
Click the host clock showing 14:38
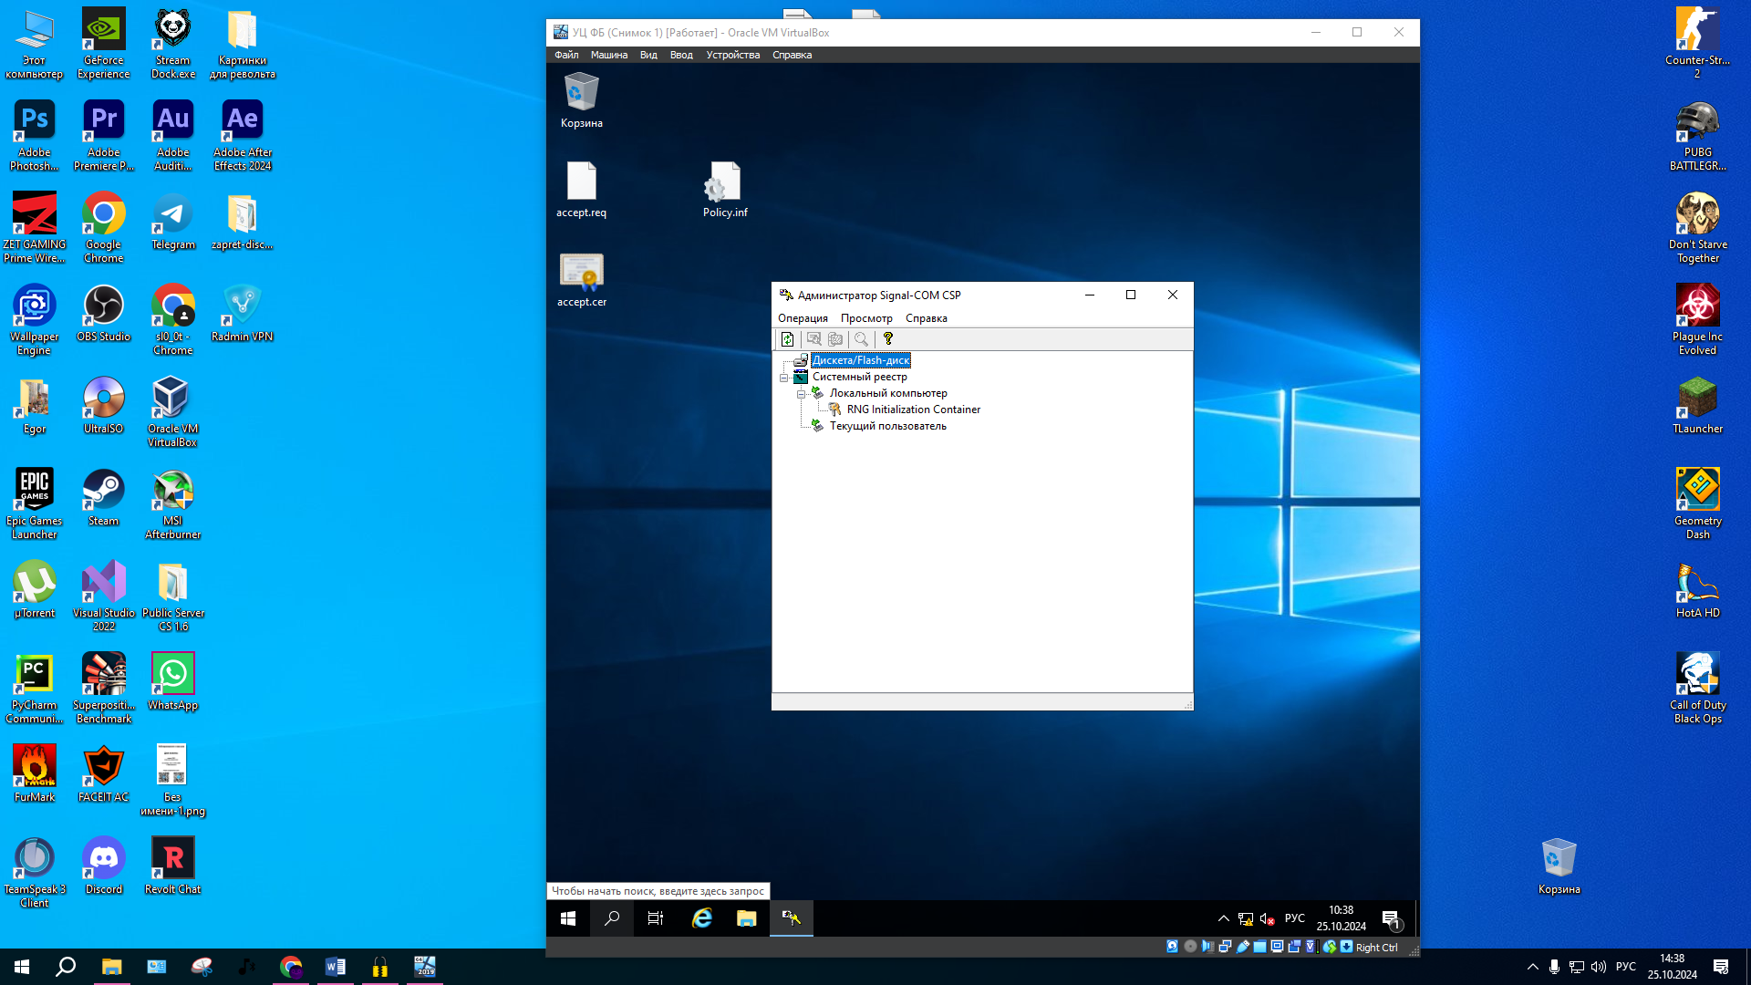tap(1673, 967)
